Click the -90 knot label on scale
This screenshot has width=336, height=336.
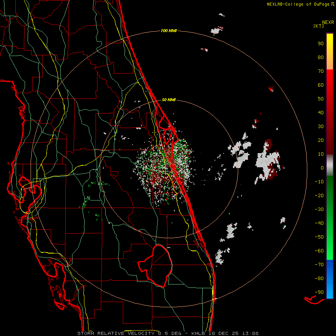(x=319, y=292)
